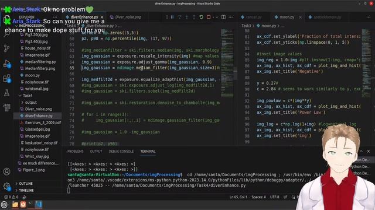Restart debugging with the green restart icon
The image size is (375, 210).
[202, 17]
